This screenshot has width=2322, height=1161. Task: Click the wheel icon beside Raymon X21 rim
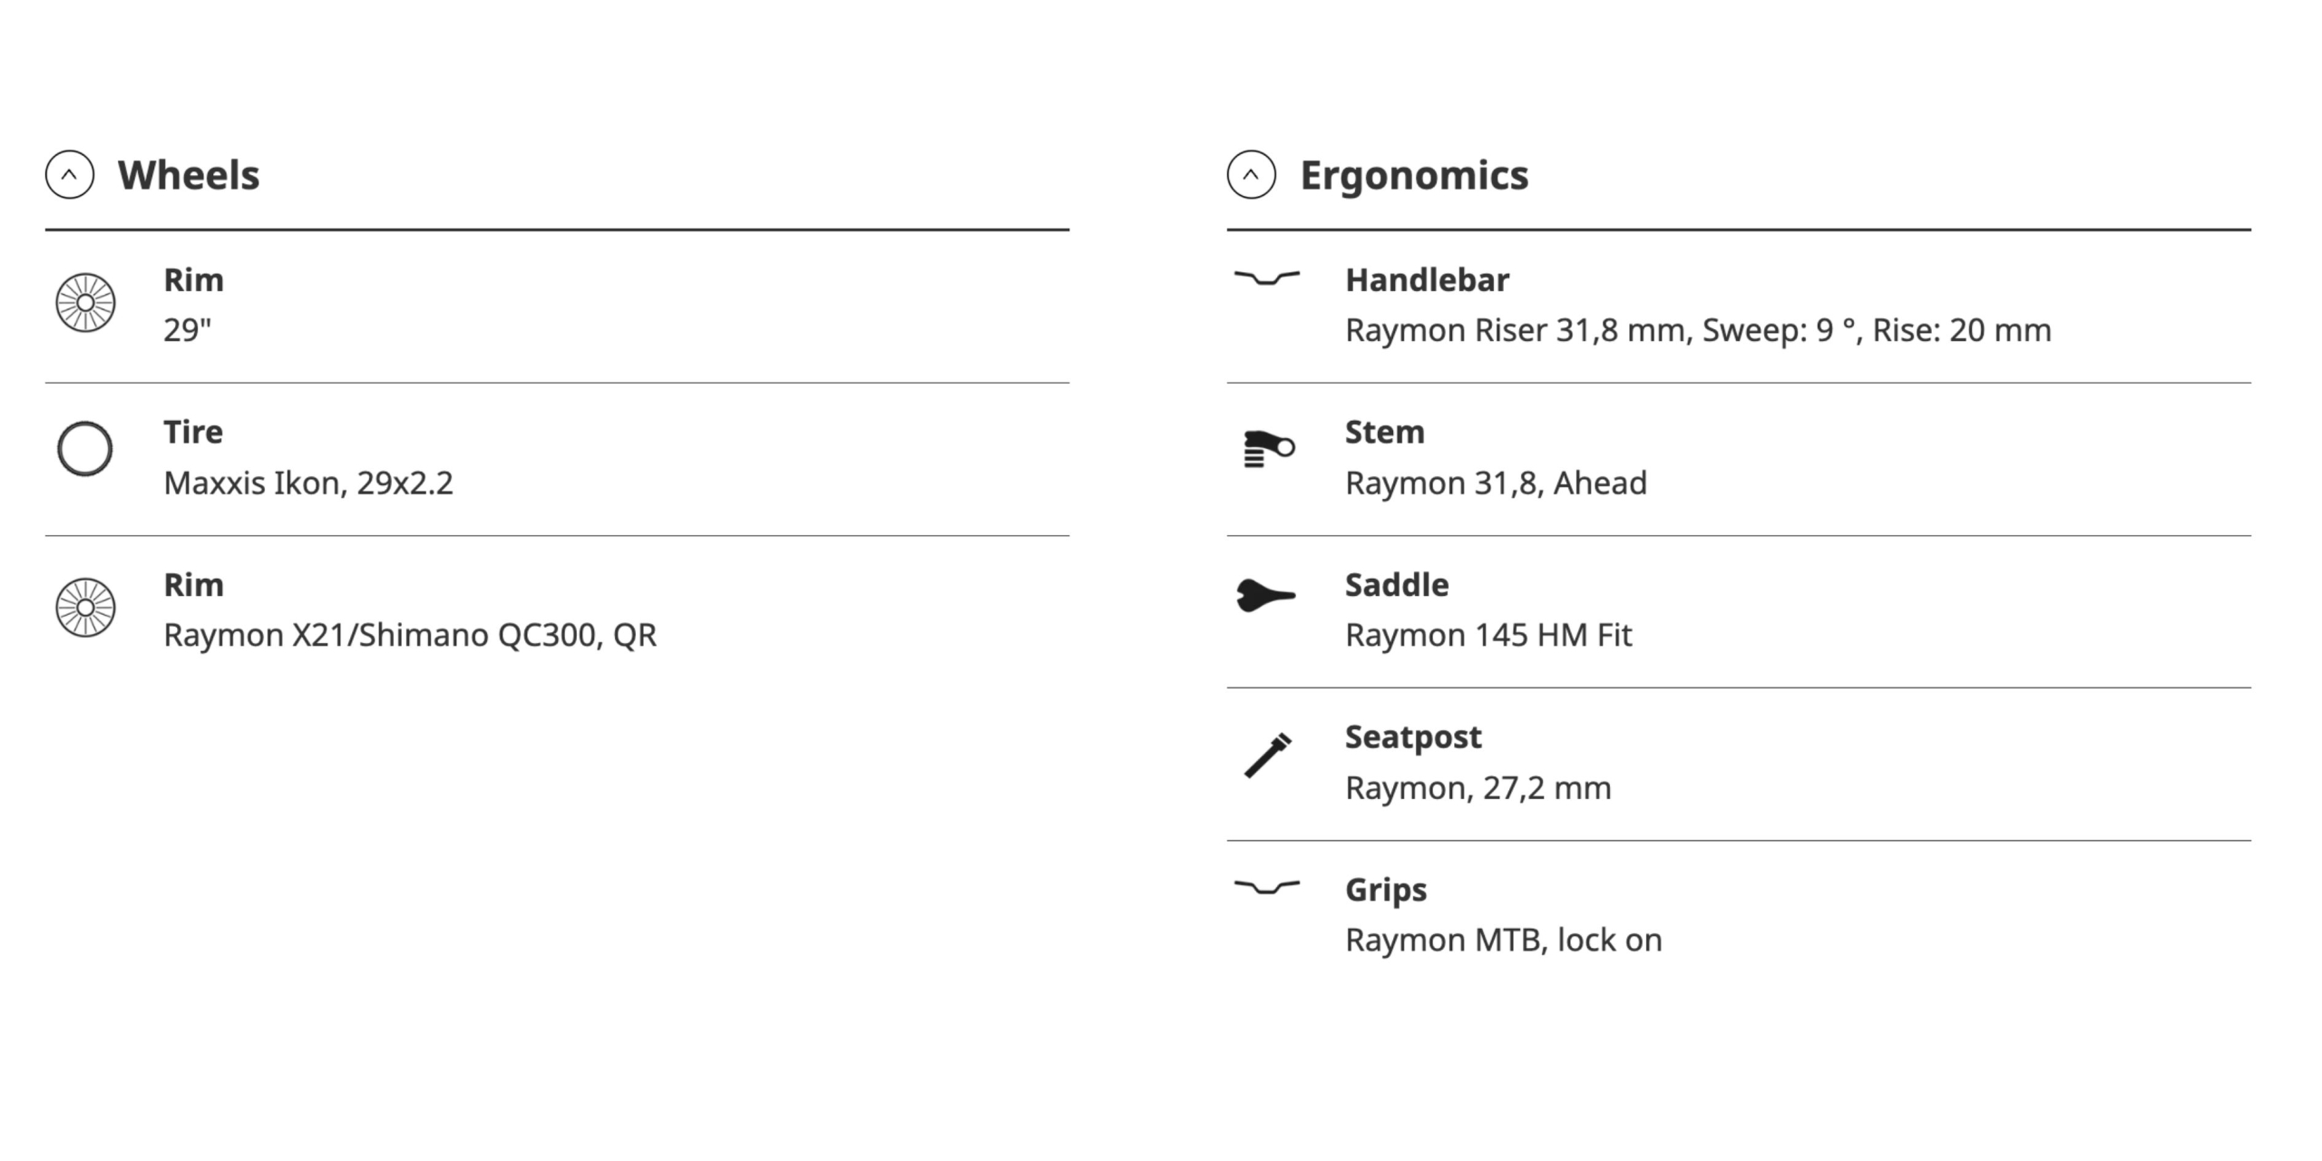coord(85,608)
